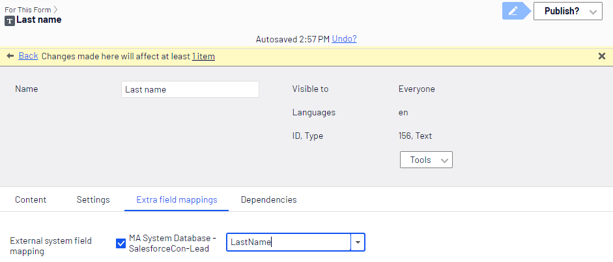Click the ID, Type label
The width and height of the screenshot is (613, 262).
[307, 136]
